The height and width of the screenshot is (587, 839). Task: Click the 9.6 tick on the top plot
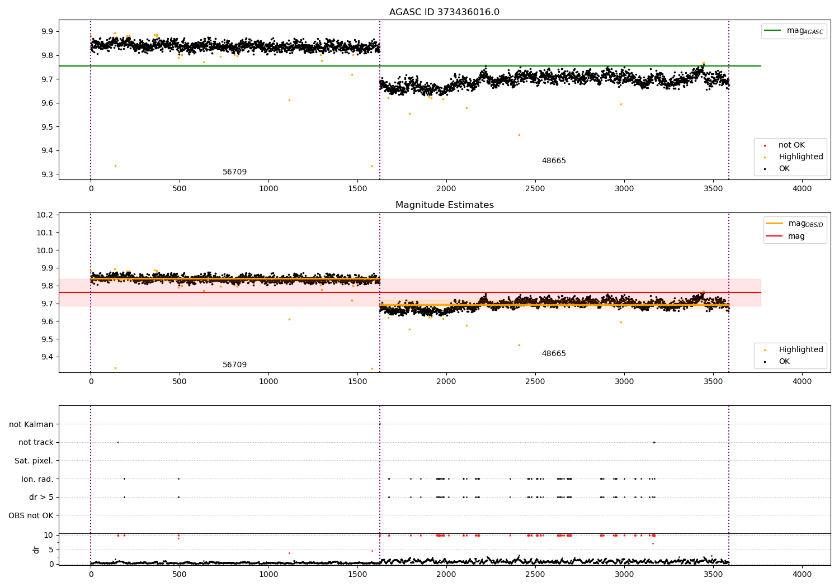click(x=47, y=103)
